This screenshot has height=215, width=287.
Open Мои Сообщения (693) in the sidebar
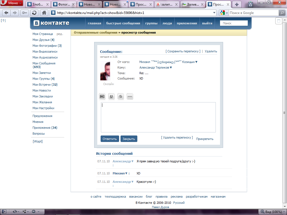tap(44, 65)
